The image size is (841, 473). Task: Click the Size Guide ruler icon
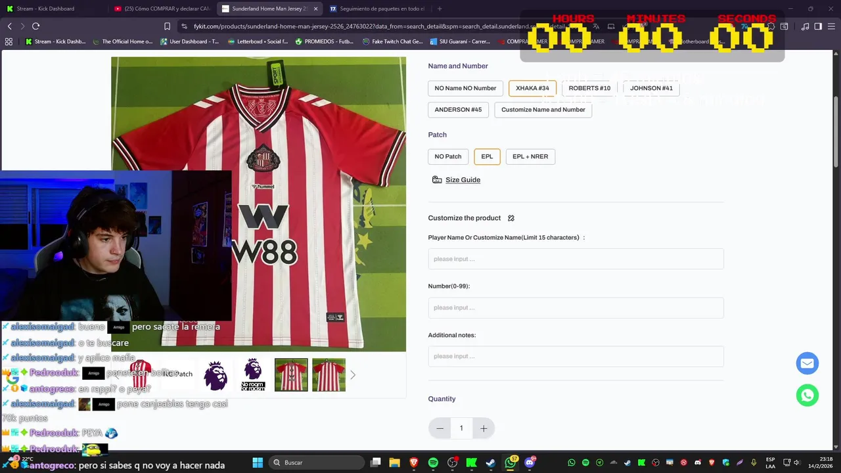coord(437,180)
